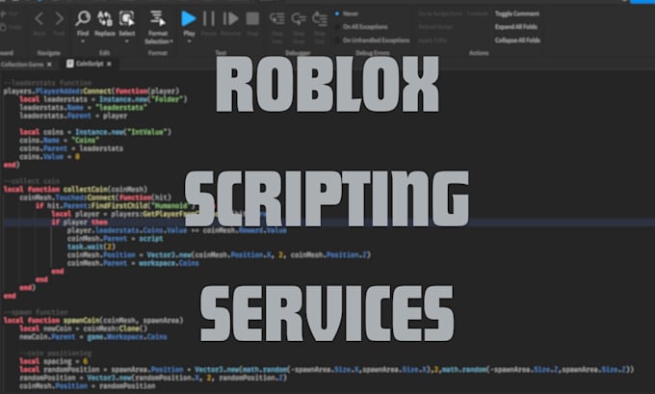Click the 'if player then' highlighted line
The height and width of the screenshot is (394, 655).
[x=79, y=223]
